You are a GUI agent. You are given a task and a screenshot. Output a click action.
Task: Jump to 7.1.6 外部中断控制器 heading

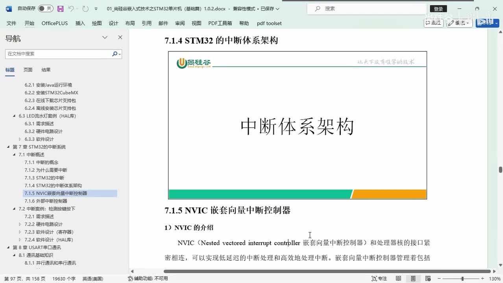click(x=46, y=201)
